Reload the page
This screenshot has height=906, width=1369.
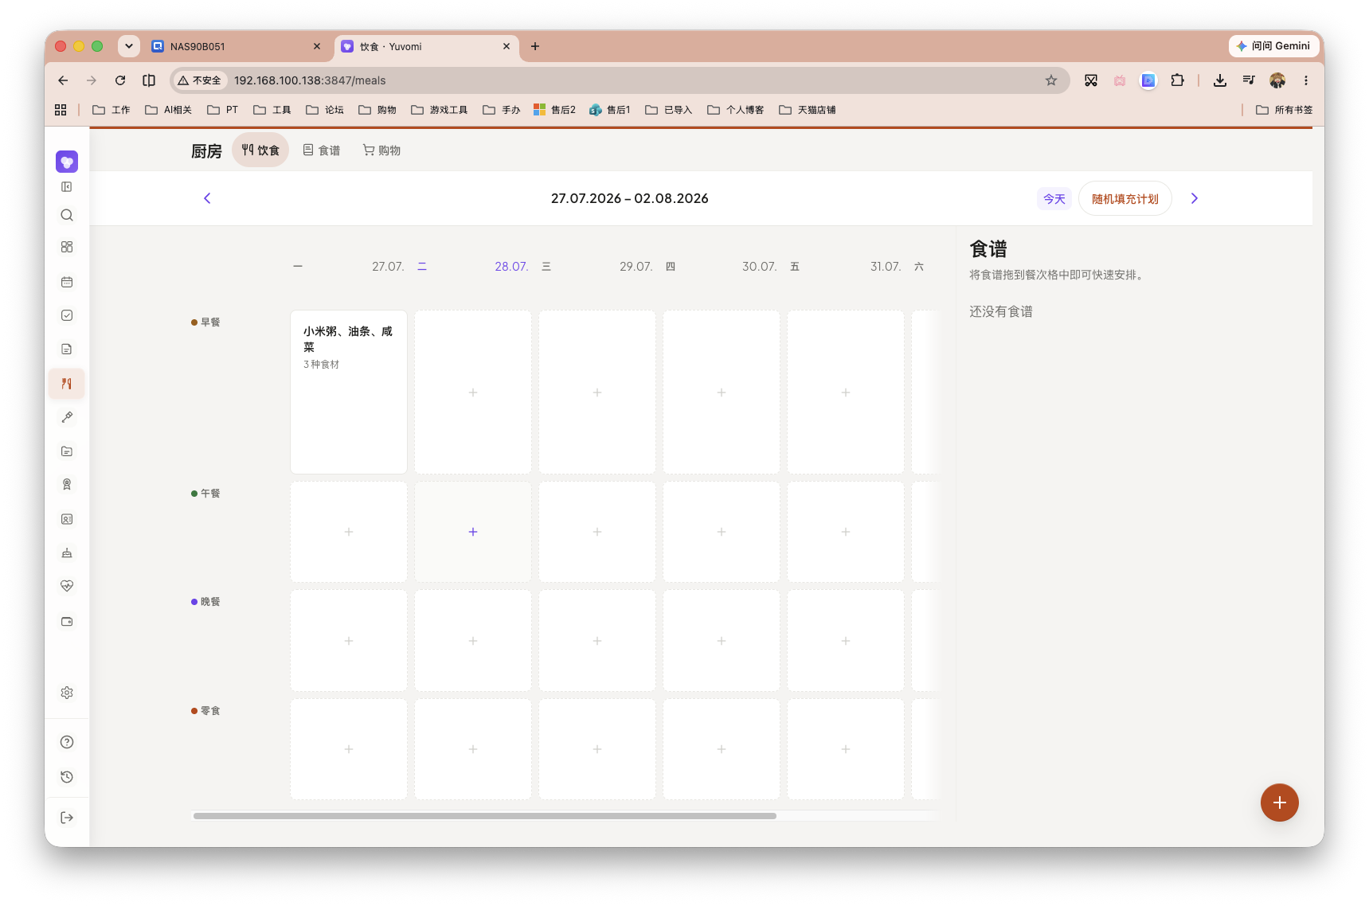pyautogui.click(x=120, y=80)
